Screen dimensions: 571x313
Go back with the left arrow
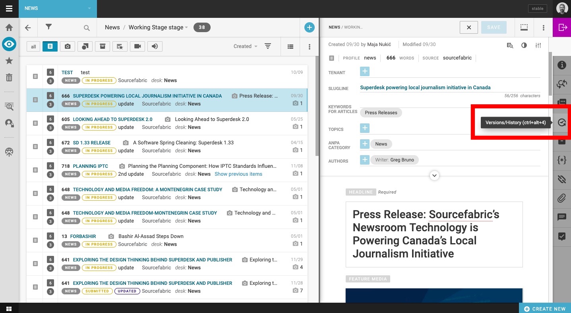[x=28, y=28]
